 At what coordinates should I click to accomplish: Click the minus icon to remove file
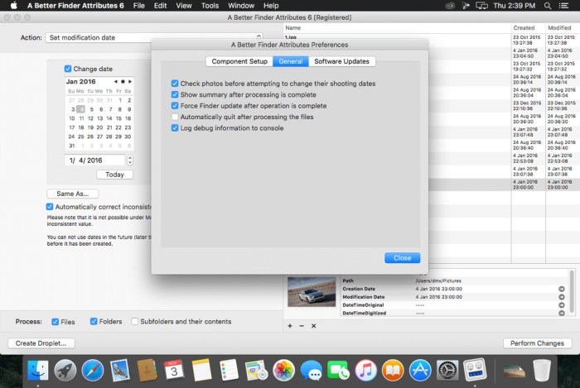301,326
